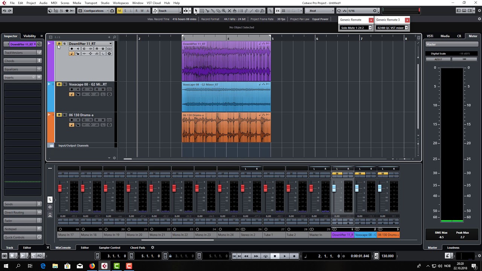Freeze the Downlifter 11_RT audio channel
482x271 pixels.
point(109,54)
